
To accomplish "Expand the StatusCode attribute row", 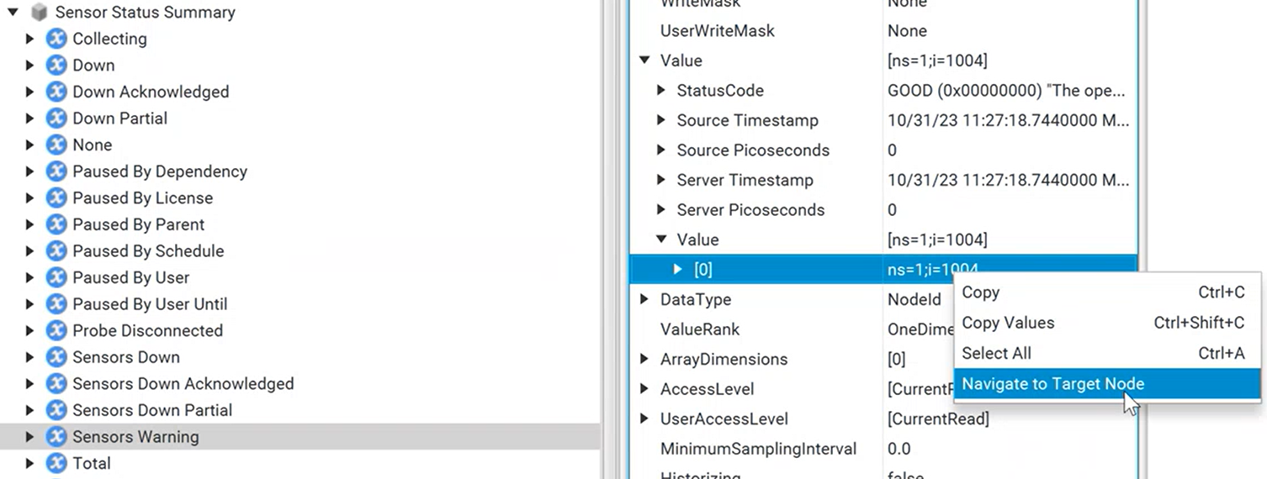I will [661, 91].
